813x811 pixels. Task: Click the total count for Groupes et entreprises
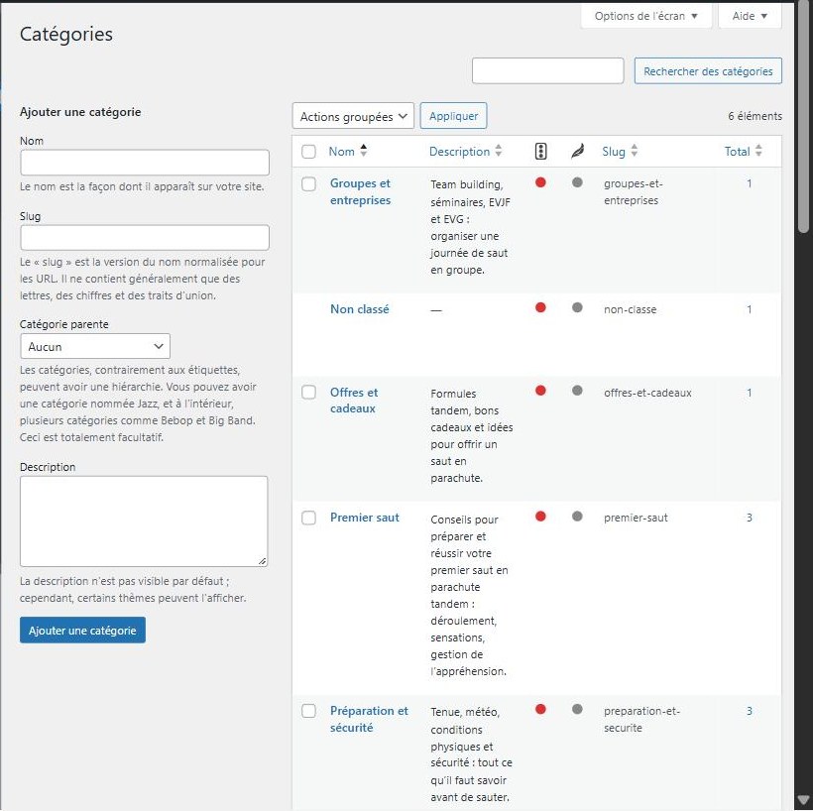click(749, 183)
